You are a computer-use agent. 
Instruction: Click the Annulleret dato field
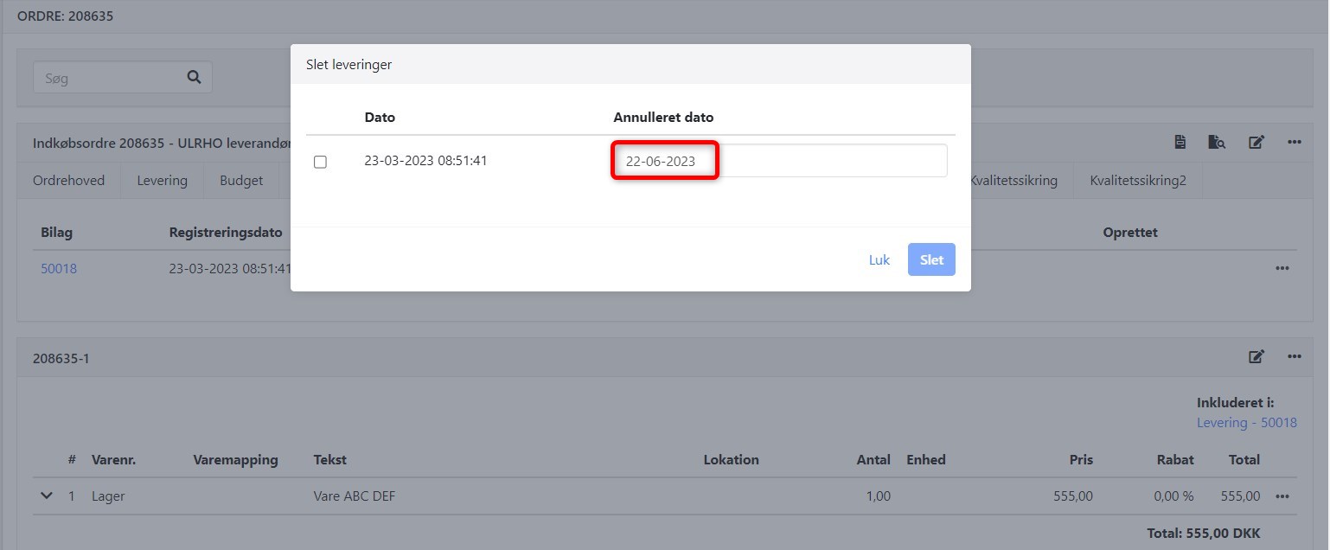pyautogui.click(x=779, y=161)
